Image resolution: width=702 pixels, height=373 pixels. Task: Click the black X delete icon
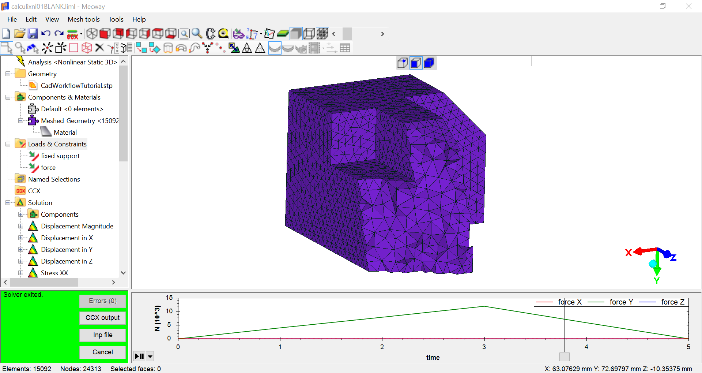99,48
